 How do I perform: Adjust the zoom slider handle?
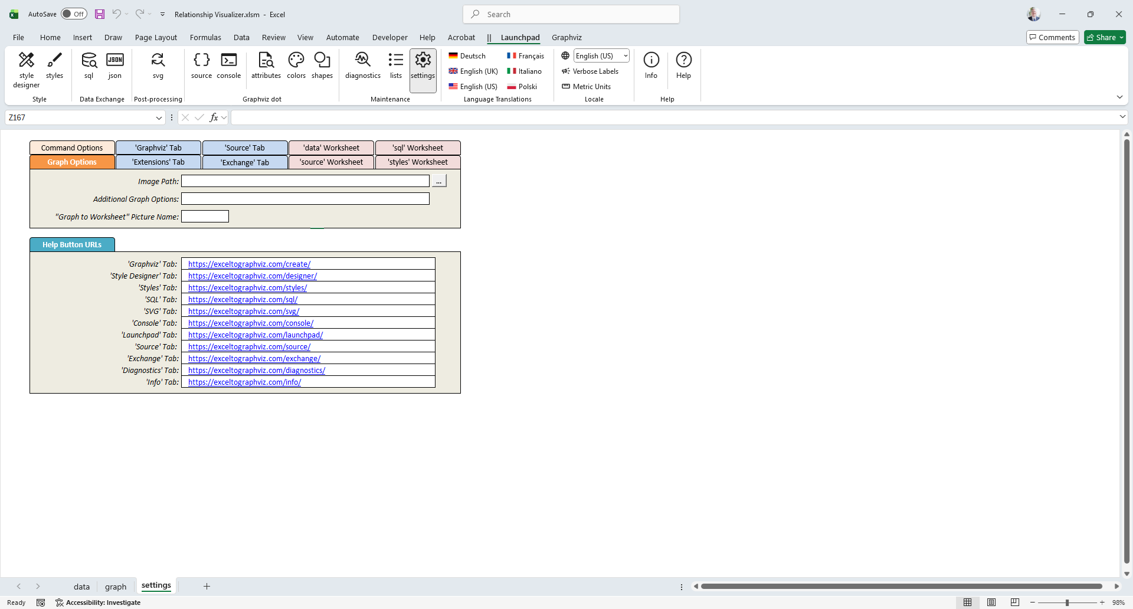1067,603
